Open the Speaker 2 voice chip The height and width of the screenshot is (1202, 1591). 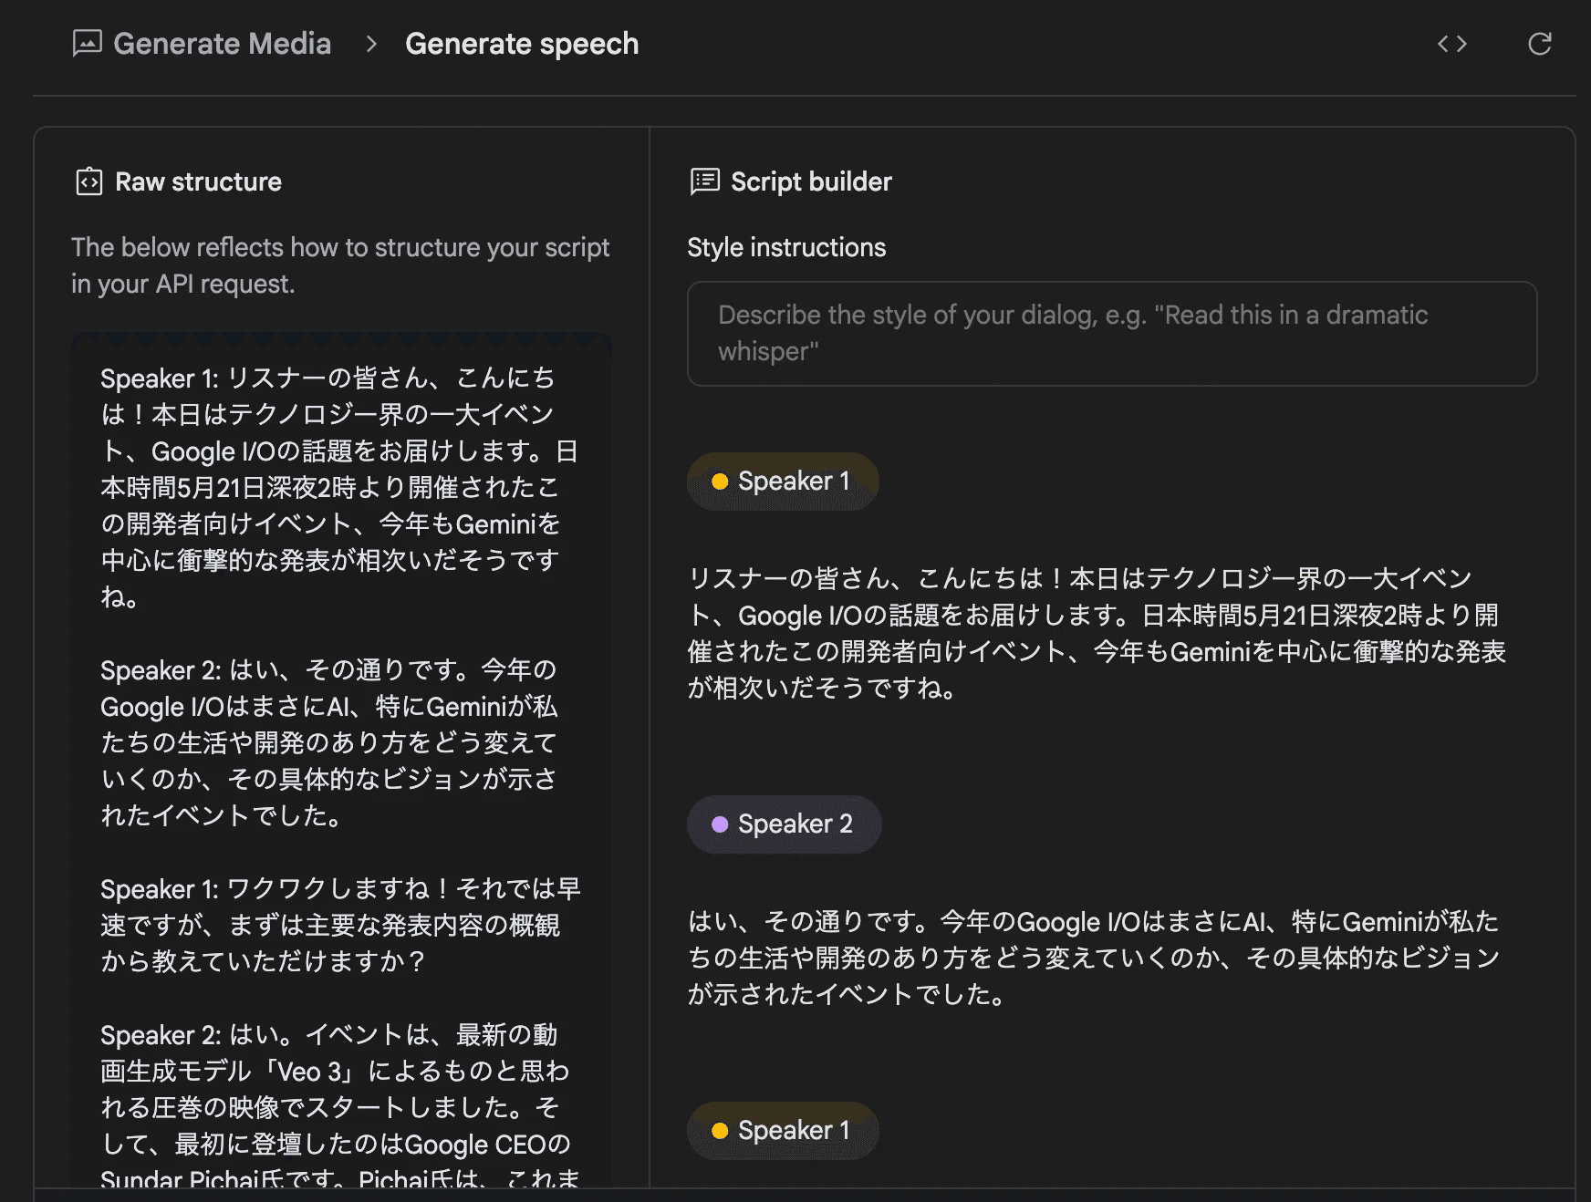pyautogui.click(x=784, y=824)
